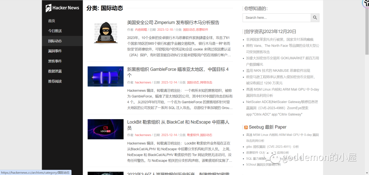Open the NKABUSE 恶意软件 news item
This screenshot has width=369, height=175.
click(278, 71)
